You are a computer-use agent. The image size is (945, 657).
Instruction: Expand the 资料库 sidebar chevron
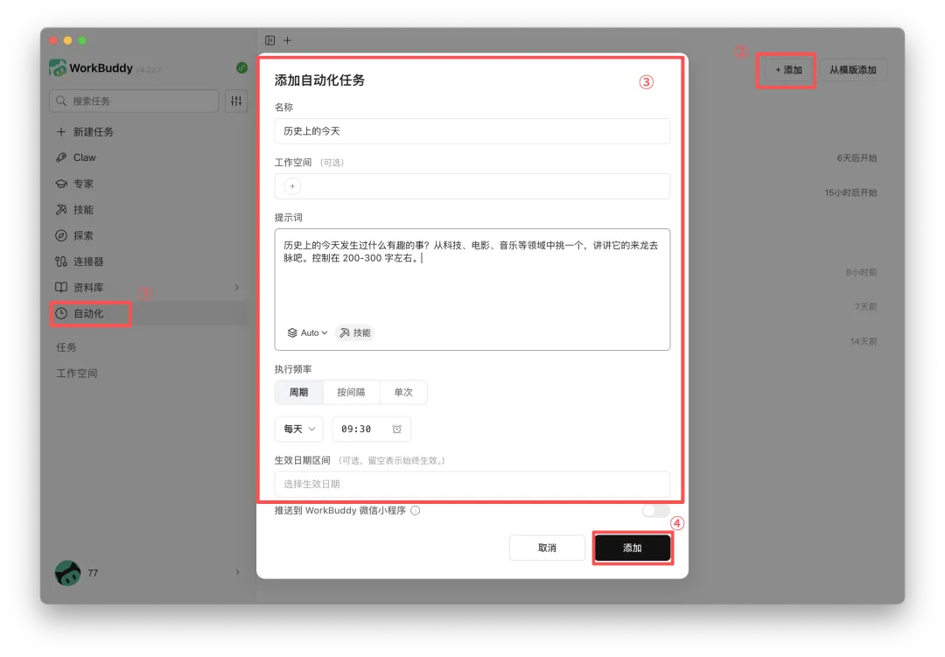point(237,288)
